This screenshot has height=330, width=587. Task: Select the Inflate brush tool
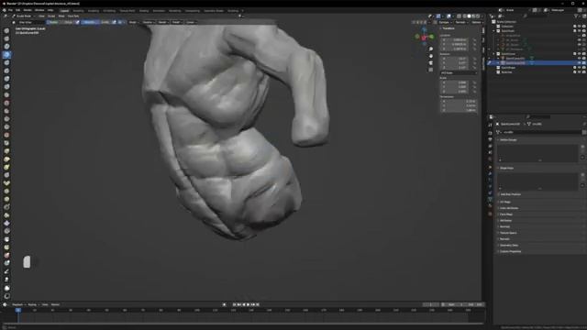pos(6,79)
